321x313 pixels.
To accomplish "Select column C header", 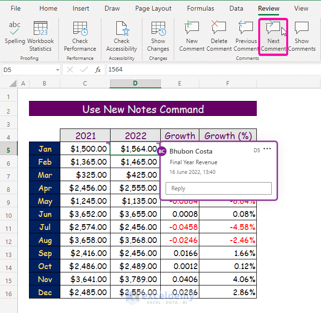I will pos(85,84).
